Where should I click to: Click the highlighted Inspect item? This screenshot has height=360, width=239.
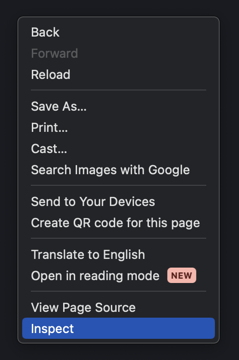coord(119,328)
